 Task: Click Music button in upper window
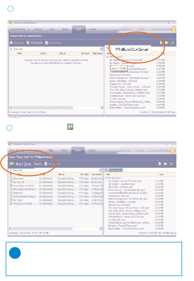[135, 29]
